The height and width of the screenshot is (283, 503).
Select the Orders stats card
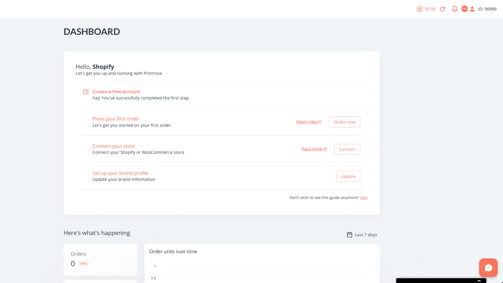click(100, 259)
